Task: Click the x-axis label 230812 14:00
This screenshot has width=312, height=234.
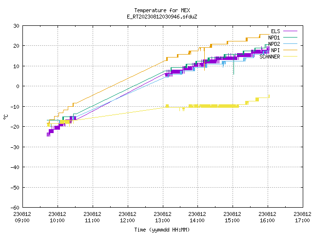Action: point(197,217)
